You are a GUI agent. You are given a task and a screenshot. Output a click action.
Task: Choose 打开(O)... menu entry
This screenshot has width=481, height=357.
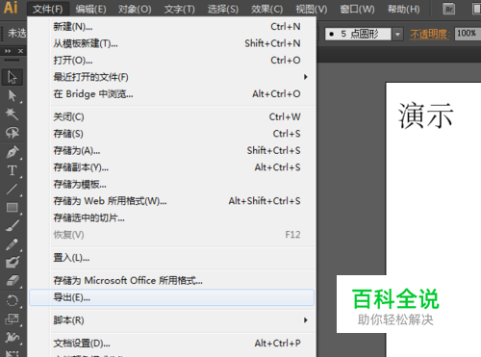(x=171, y=61)
